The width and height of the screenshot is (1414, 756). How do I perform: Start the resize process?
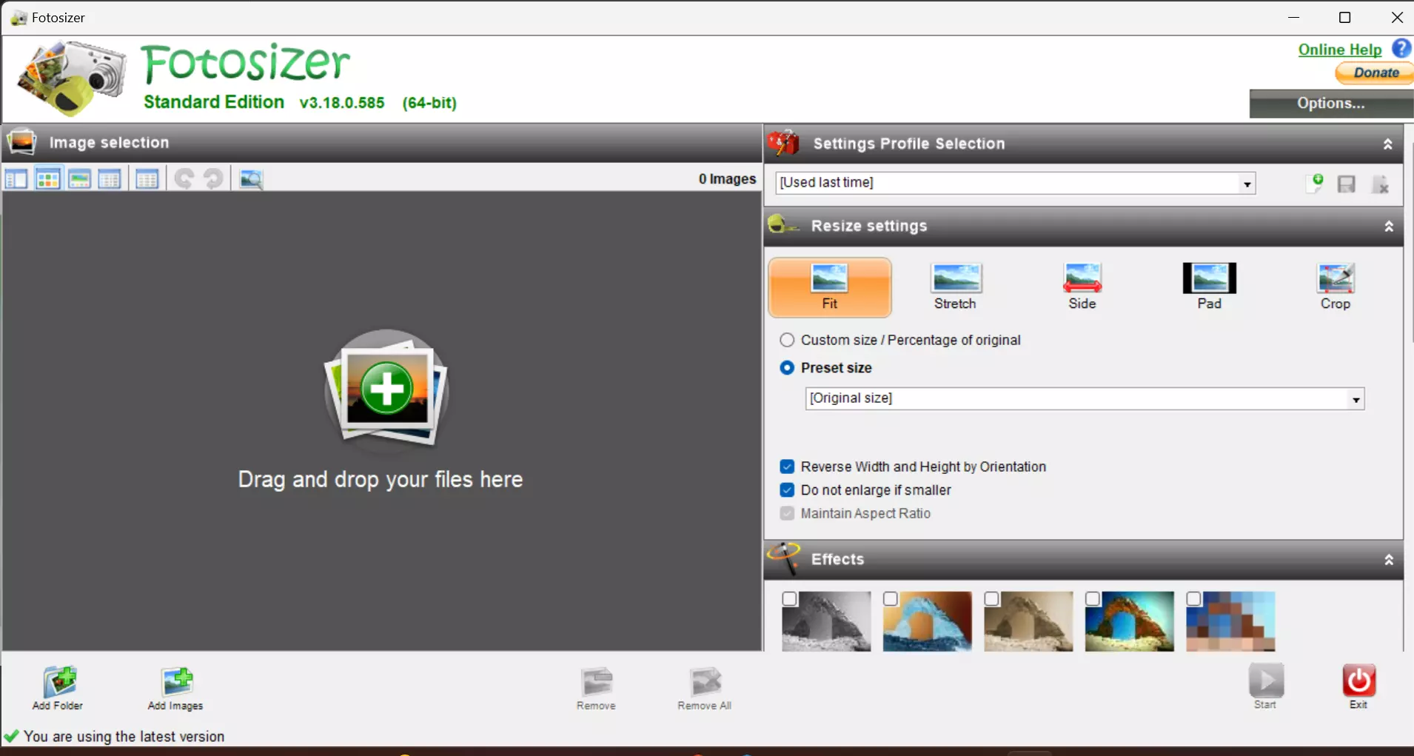coord(1266,686)
